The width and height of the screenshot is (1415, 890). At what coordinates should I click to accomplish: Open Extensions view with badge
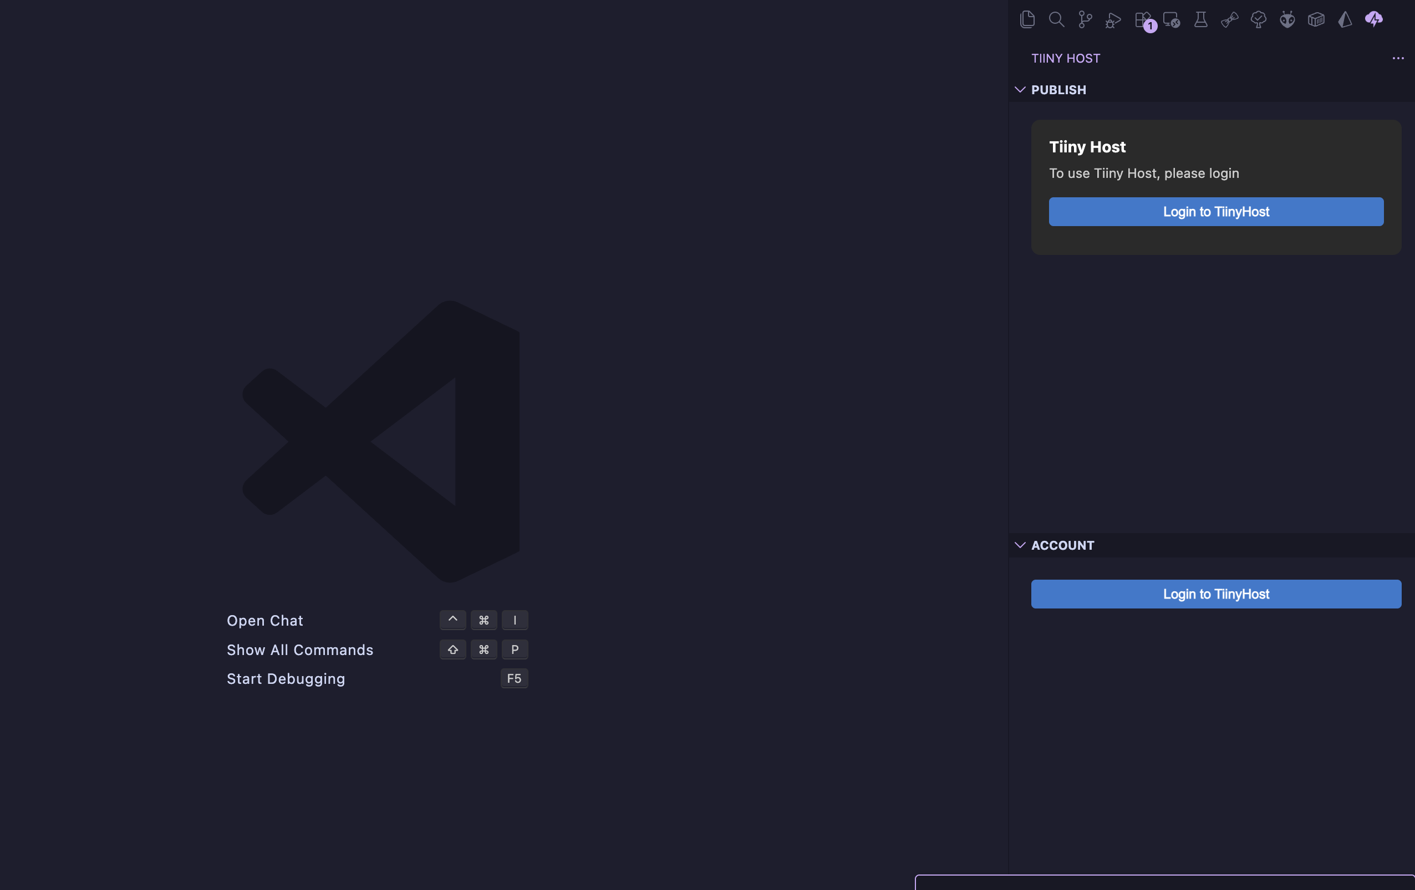1143,21
